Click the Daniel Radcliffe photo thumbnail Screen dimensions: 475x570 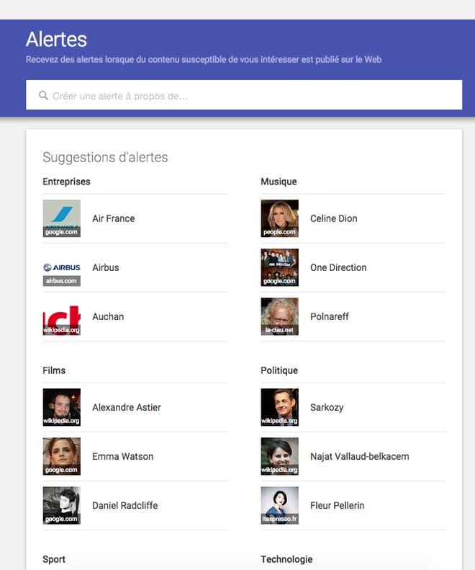click(62, 506)
